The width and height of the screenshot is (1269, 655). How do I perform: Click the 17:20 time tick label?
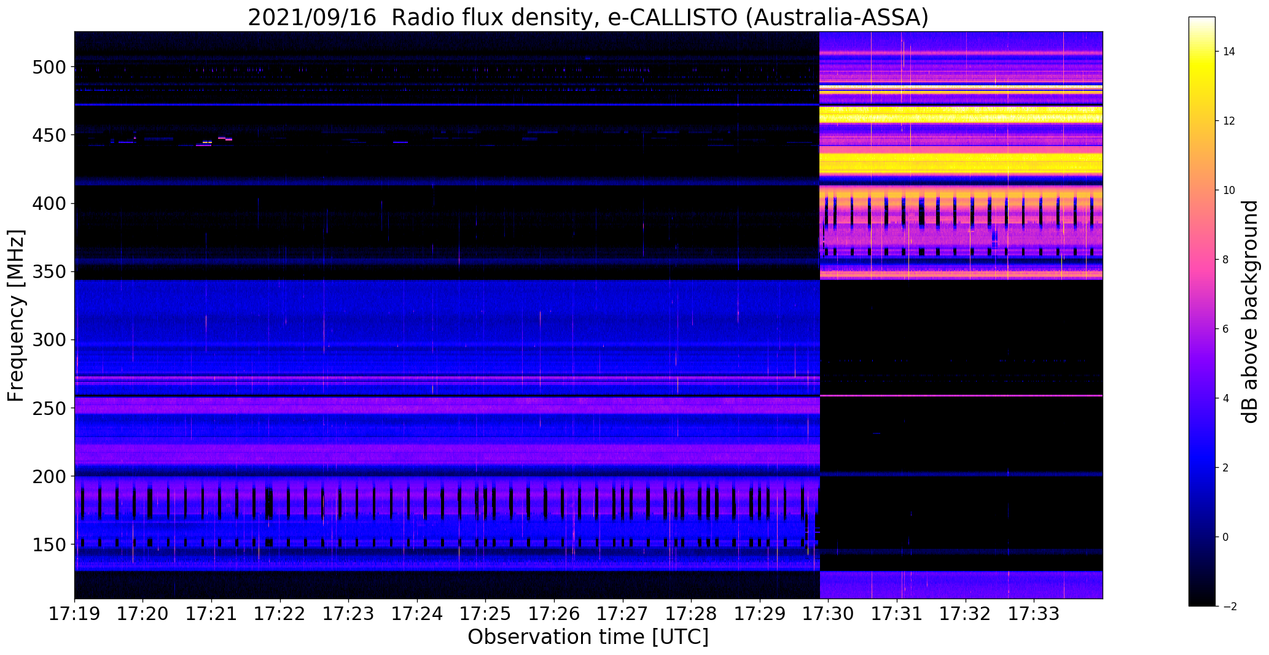tap(143, 613)
